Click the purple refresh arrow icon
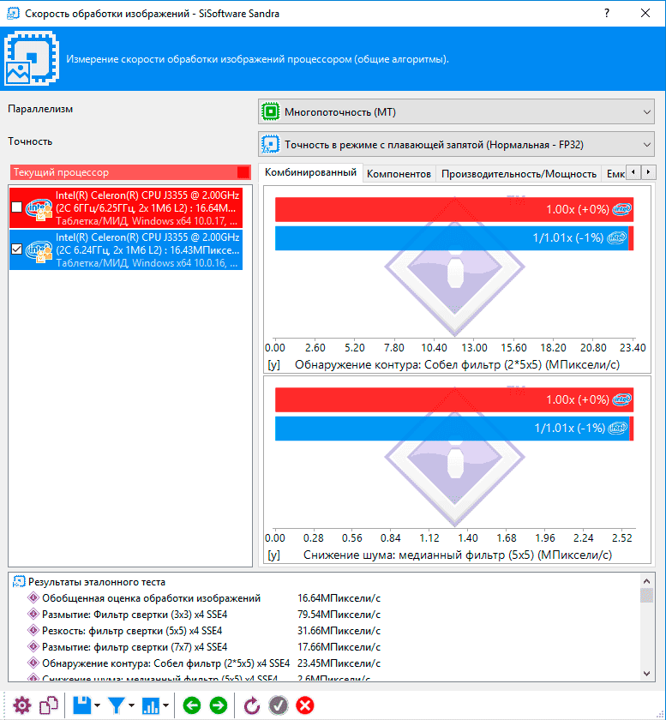666x720 pixels. (x=252, y=705)
